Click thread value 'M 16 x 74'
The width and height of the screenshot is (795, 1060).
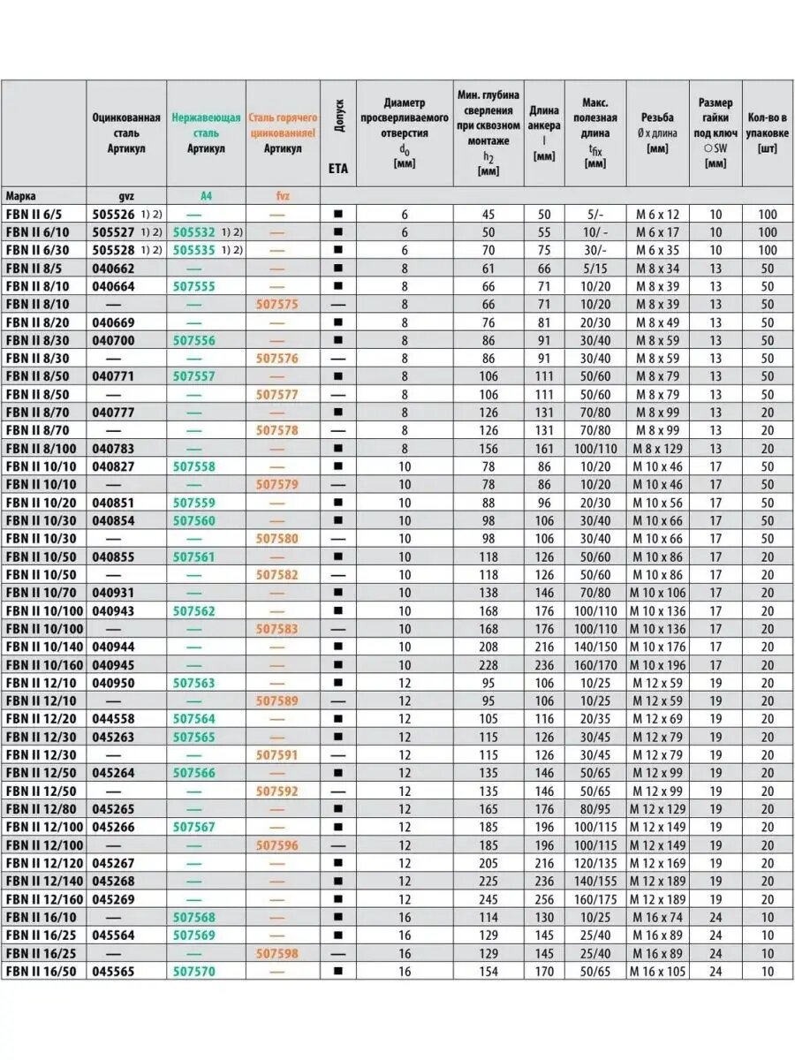657,917
